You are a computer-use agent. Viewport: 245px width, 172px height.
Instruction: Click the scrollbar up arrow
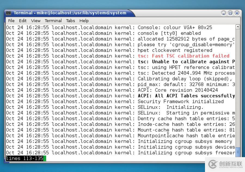[x=238, y=27]
